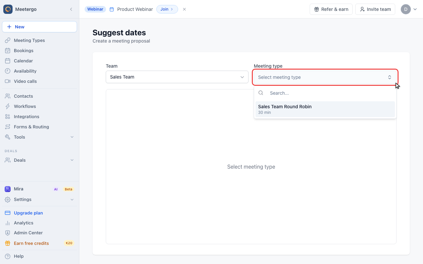Click the D user avatar

pos(405,9)
